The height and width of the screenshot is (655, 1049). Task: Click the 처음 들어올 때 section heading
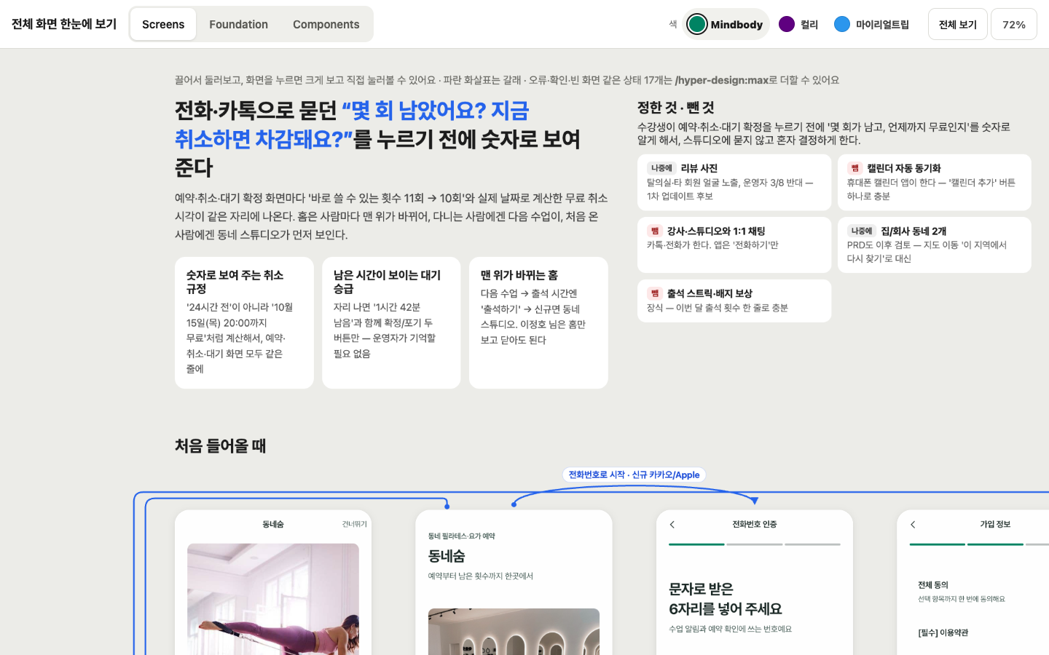(x=220, y=445)
